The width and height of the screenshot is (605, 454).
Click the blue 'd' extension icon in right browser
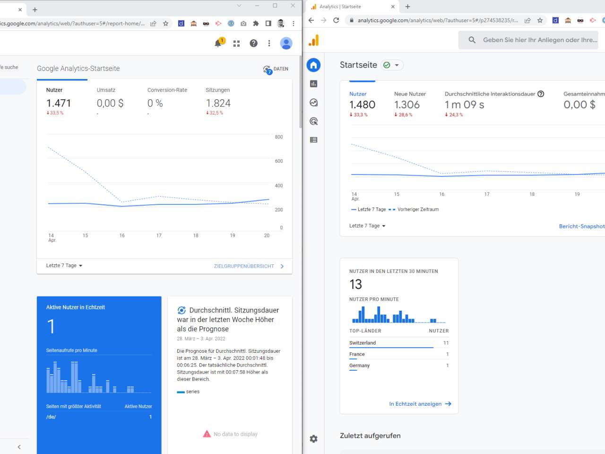555,20
